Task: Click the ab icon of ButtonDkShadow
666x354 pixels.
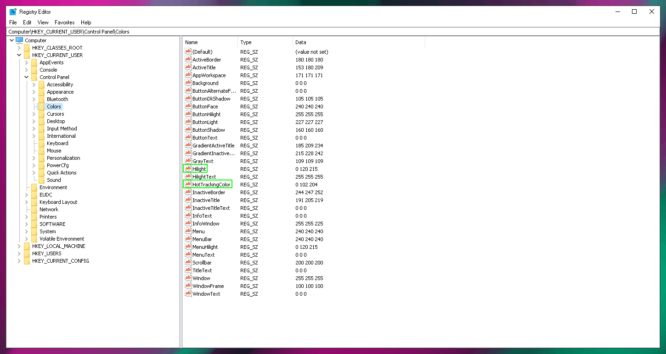Action: coord(188,99)
